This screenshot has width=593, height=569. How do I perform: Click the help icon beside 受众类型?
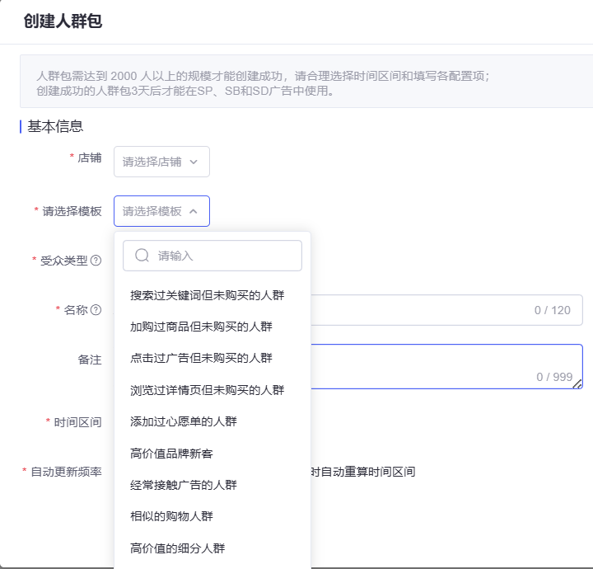(x=96, y=261)
